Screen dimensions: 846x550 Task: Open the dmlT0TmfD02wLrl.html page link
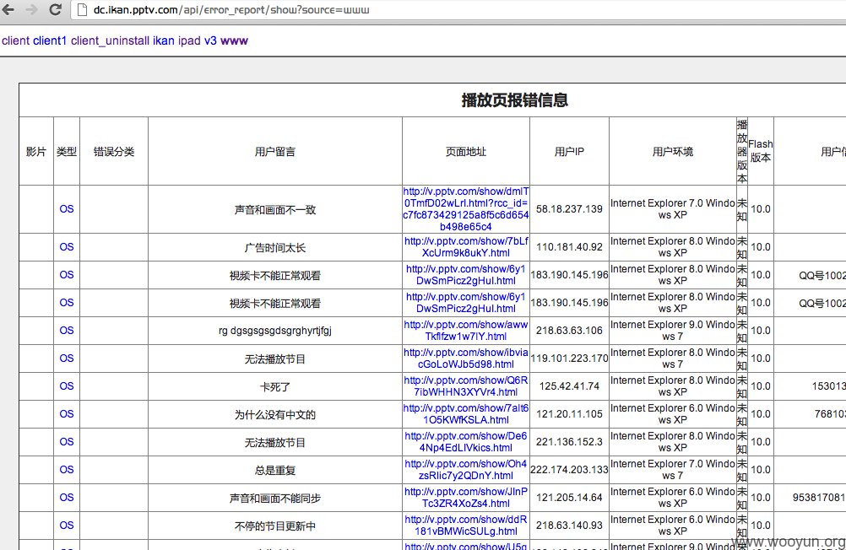click(x=466, y=208)
